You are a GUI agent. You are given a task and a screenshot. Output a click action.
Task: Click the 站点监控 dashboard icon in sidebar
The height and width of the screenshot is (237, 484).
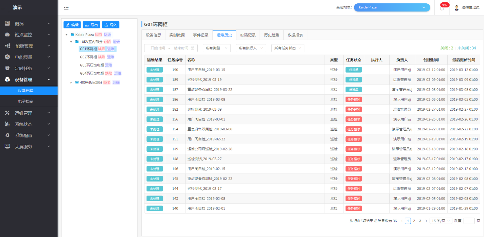pyautogui.click(x=7, y=35)
